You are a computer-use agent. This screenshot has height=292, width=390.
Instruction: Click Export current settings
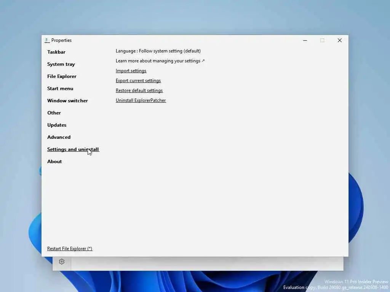tap(138, 81)
